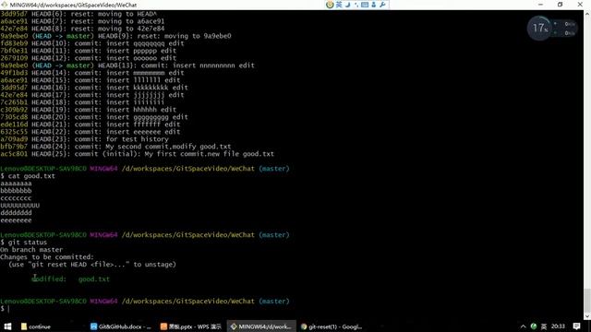Minimize the MINGW64 window
591x332 pixels.
click(x=540, y=5)
